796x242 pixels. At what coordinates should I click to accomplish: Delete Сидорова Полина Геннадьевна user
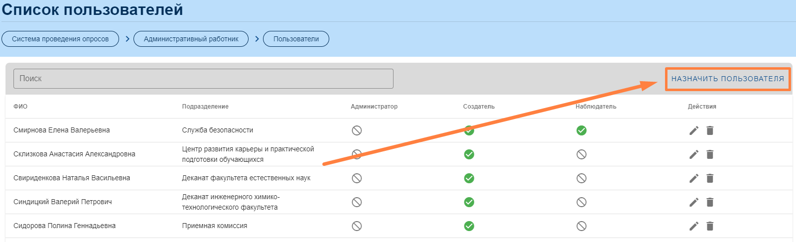(710, 226)
